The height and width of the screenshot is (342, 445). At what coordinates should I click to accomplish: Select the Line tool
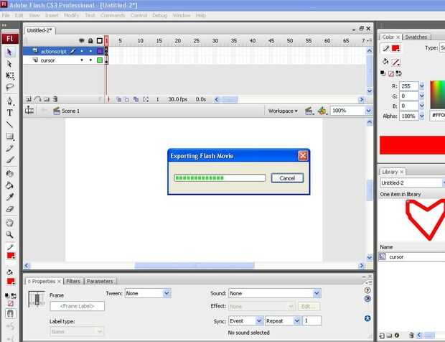pos(9,124)
